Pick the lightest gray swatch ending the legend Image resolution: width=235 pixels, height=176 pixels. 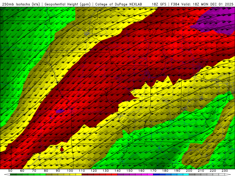click(222, 174)
